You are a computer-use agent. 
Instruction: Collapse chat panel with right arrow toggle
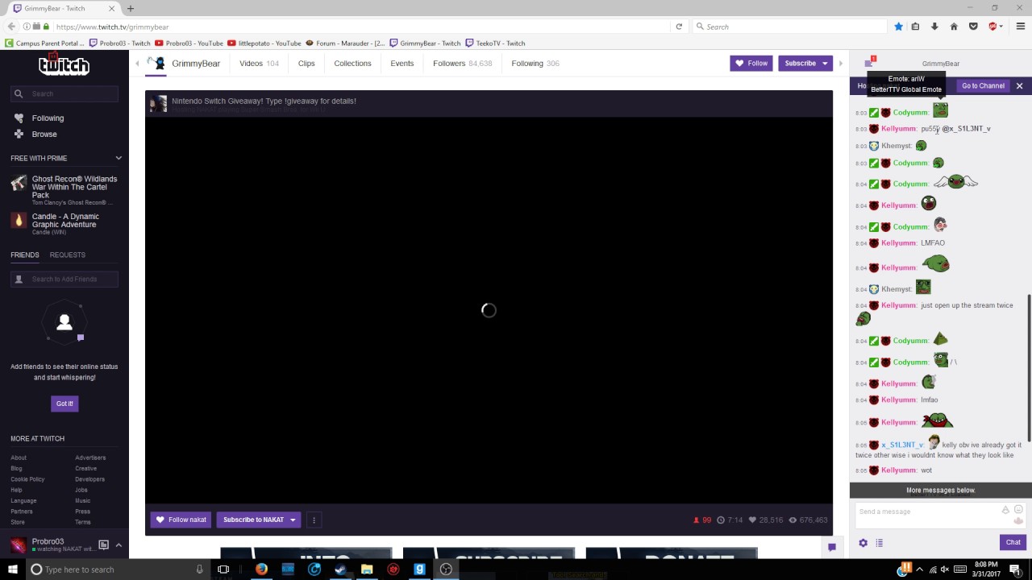tap(841, 63)
